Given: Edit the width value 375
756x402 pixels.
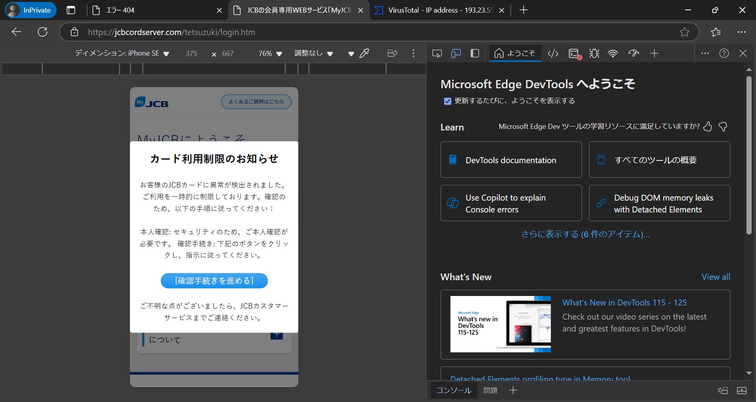Looking at the screenshot, I should [x=191, y=53].
